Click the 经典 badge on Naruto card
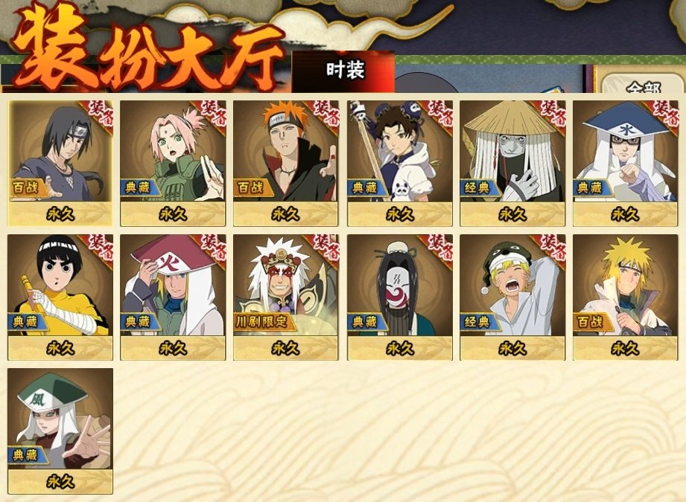 point(477,322)
